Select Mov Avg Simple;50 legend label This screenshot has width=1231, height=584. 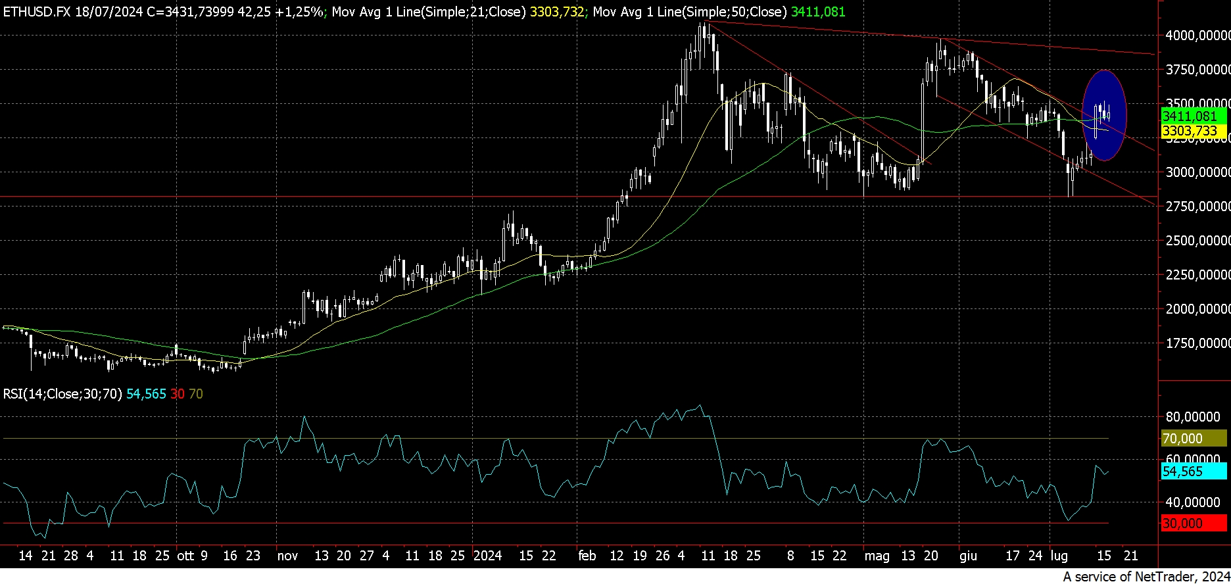[x=690, y=12]
